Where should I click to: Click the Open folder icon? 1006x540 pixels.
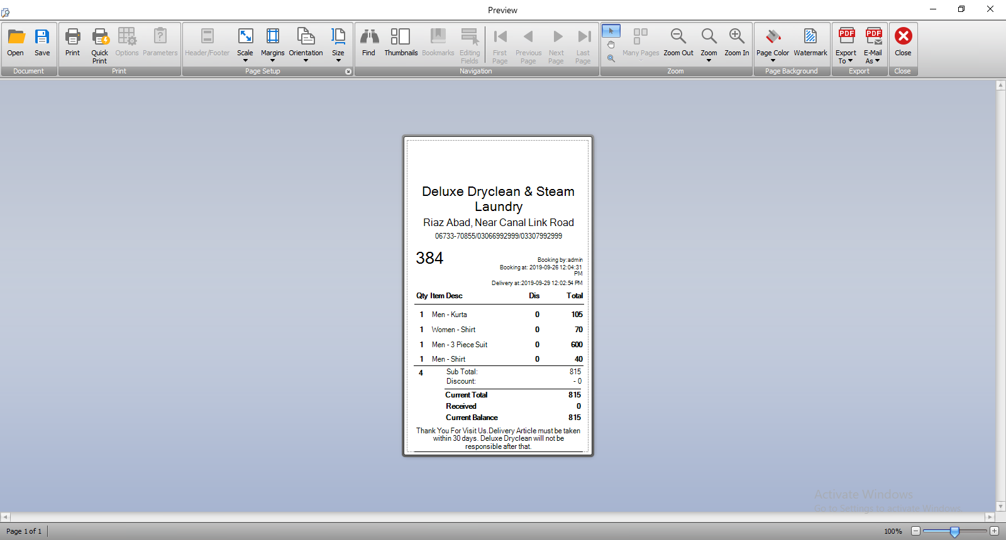(x=16, y=43)
